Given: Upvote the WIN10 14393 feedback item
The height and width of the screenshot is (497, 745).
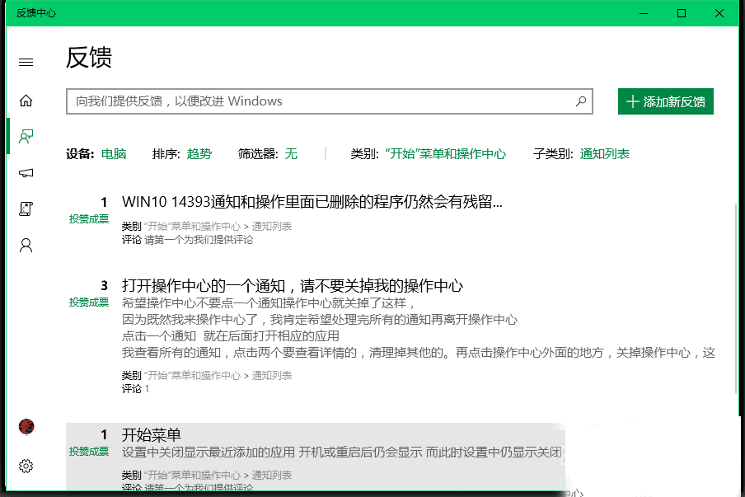Looking at the screenshot, I should 89,219.
